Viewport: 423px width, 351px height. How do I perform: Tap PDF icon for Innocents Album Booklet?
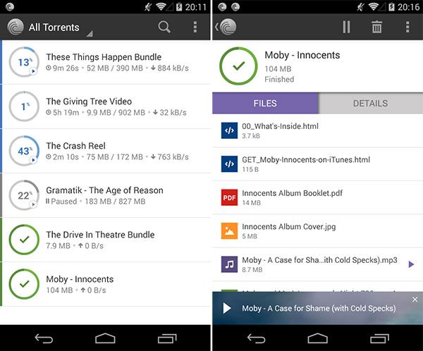(x=229, y=197)
